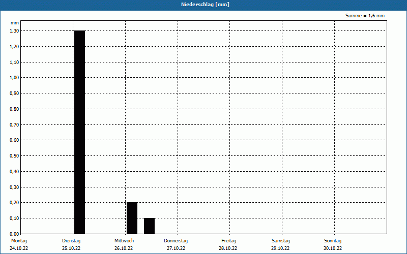
Task: Click the date 28.10.22
Action: pyautogui.click(x=228, y=248)
